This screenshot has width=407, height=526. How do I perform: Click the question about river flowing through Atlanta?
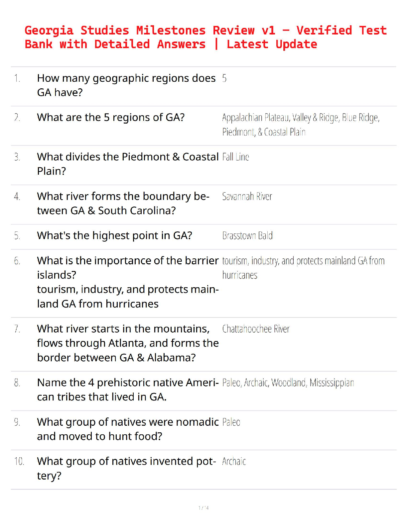[x=127, y=343]
